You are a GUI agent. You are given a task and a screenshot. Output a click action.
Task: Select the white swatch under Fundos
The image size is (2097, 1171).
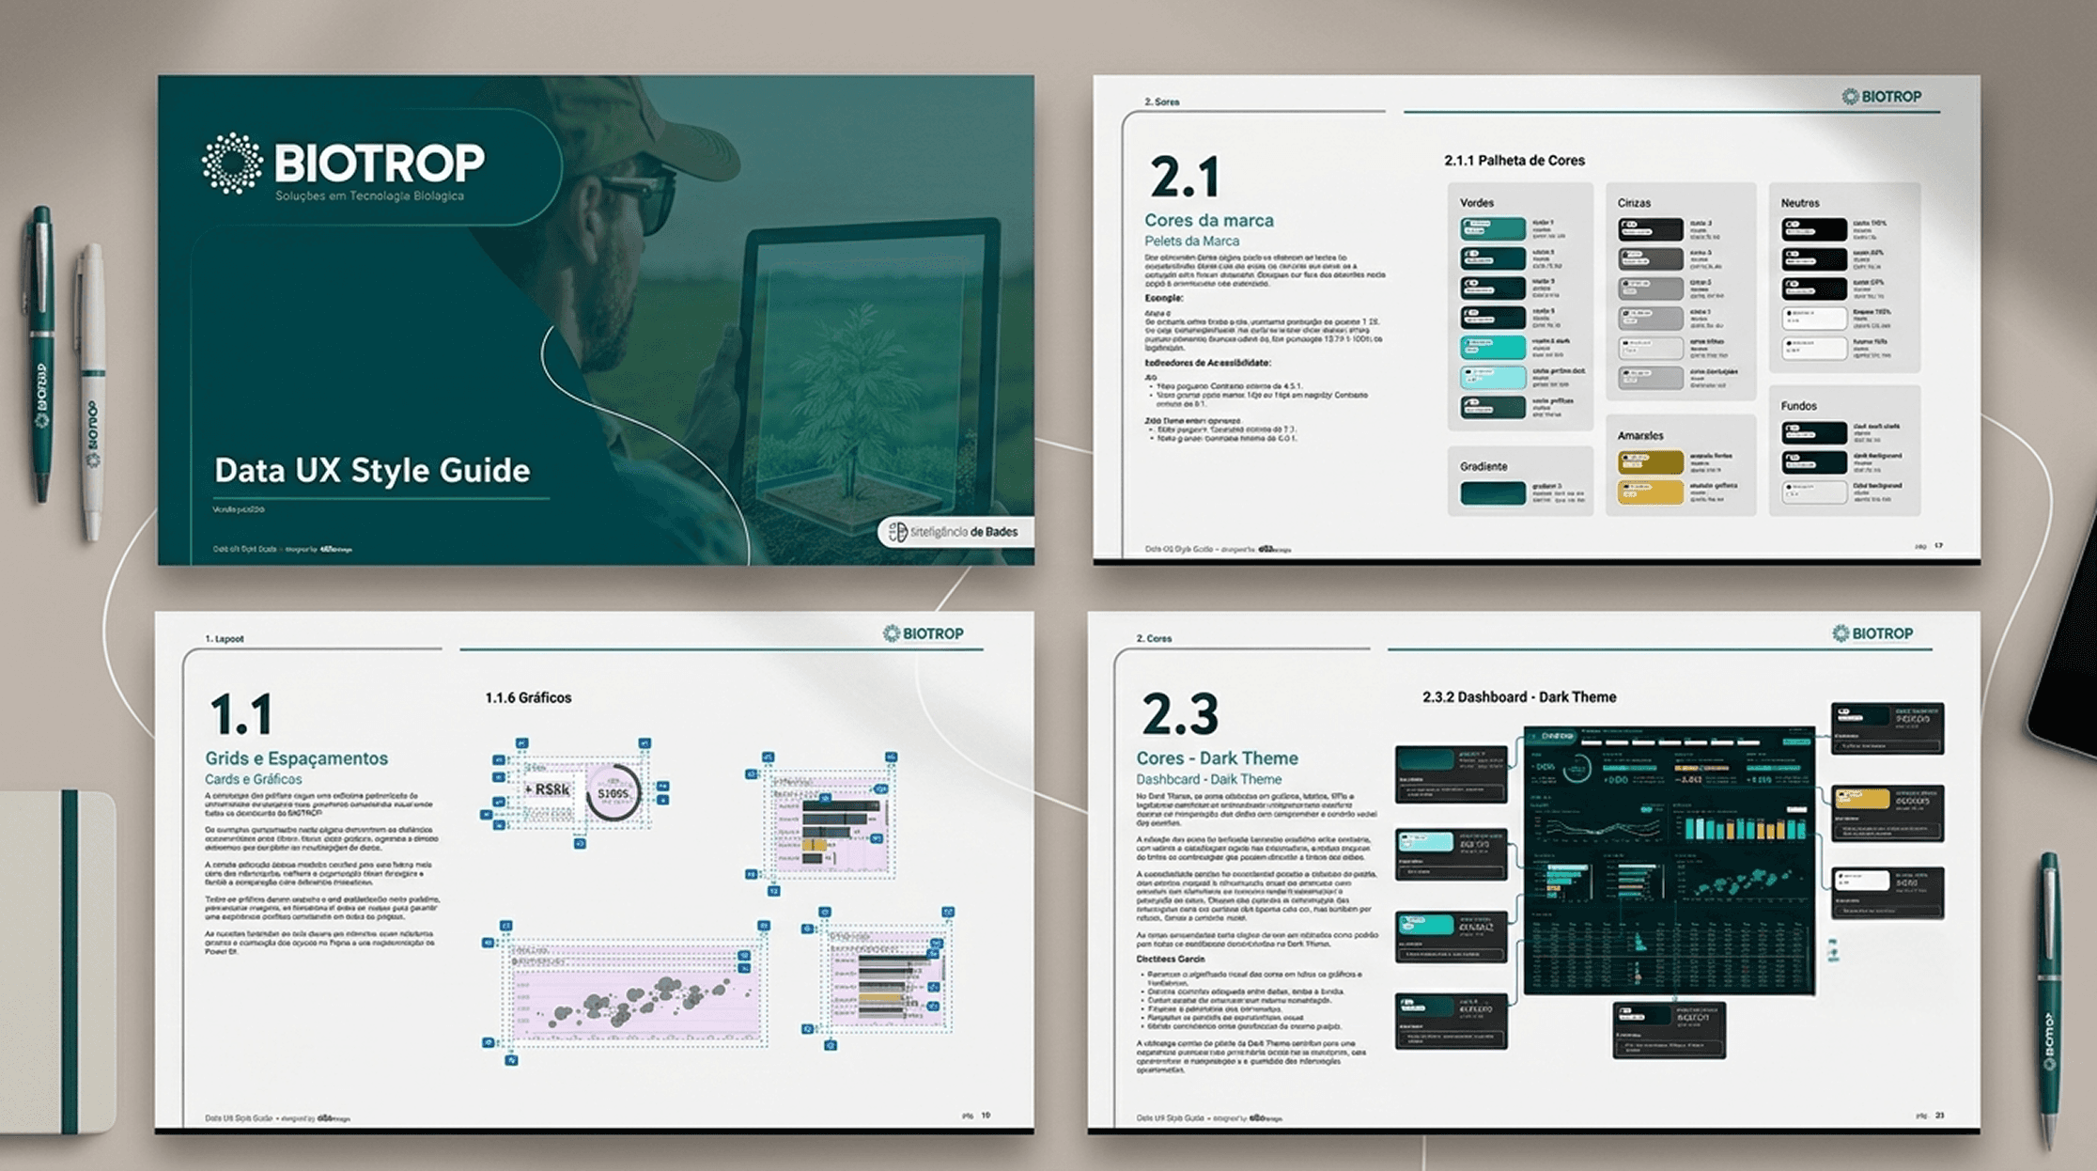point(1814,492)
